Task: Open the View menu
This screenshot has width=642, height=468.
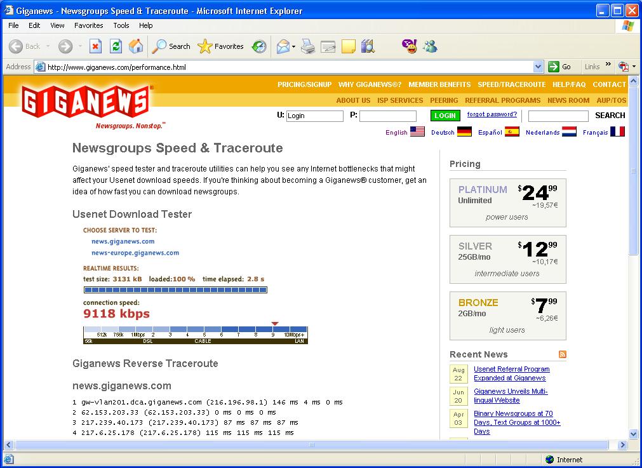Action: click(57, 25)
